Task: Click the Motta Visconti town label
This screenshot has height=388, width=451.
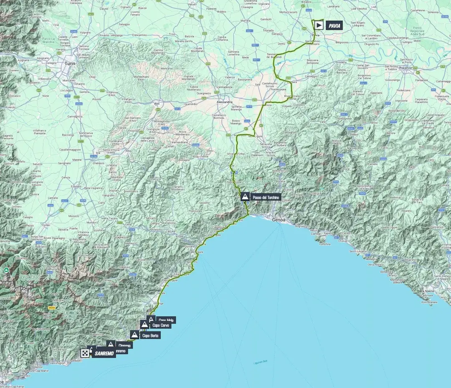Action: click(x=289, y=12)
